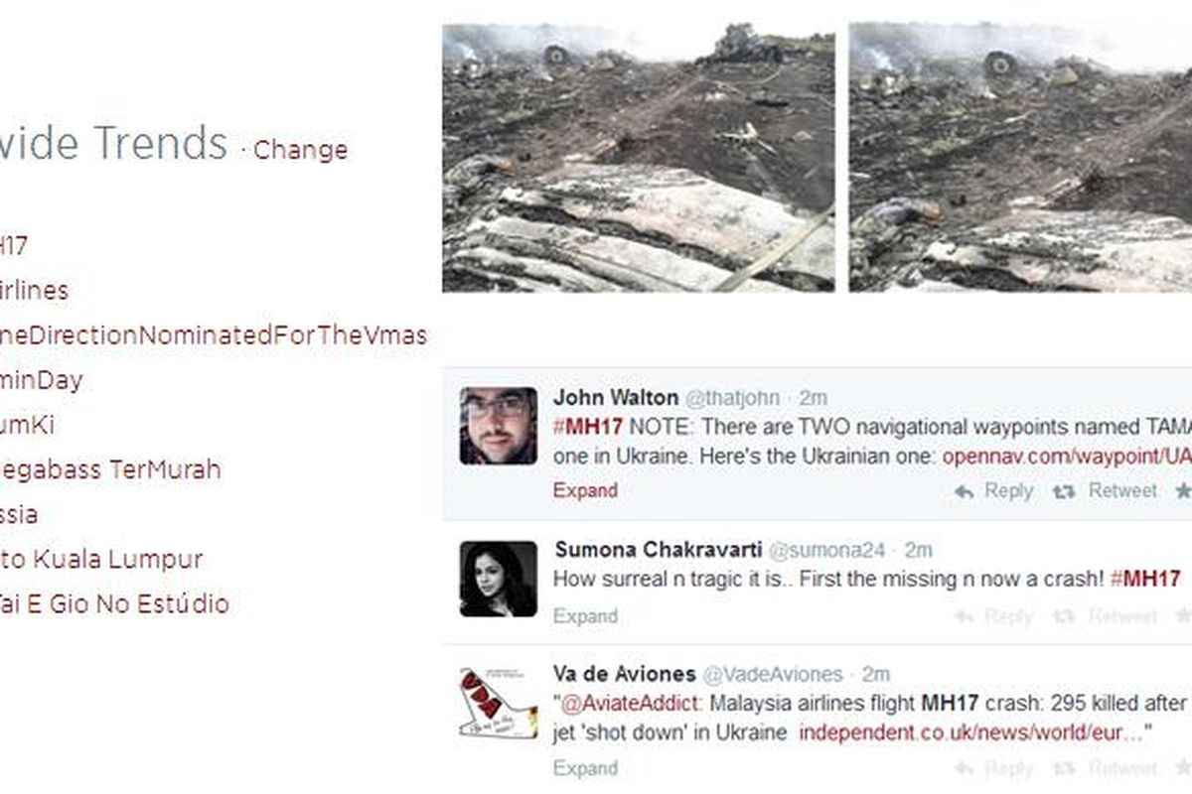Open the @AviateAddict mention
The height and width of the screenshot is (794, 1192).
(618, 704)
